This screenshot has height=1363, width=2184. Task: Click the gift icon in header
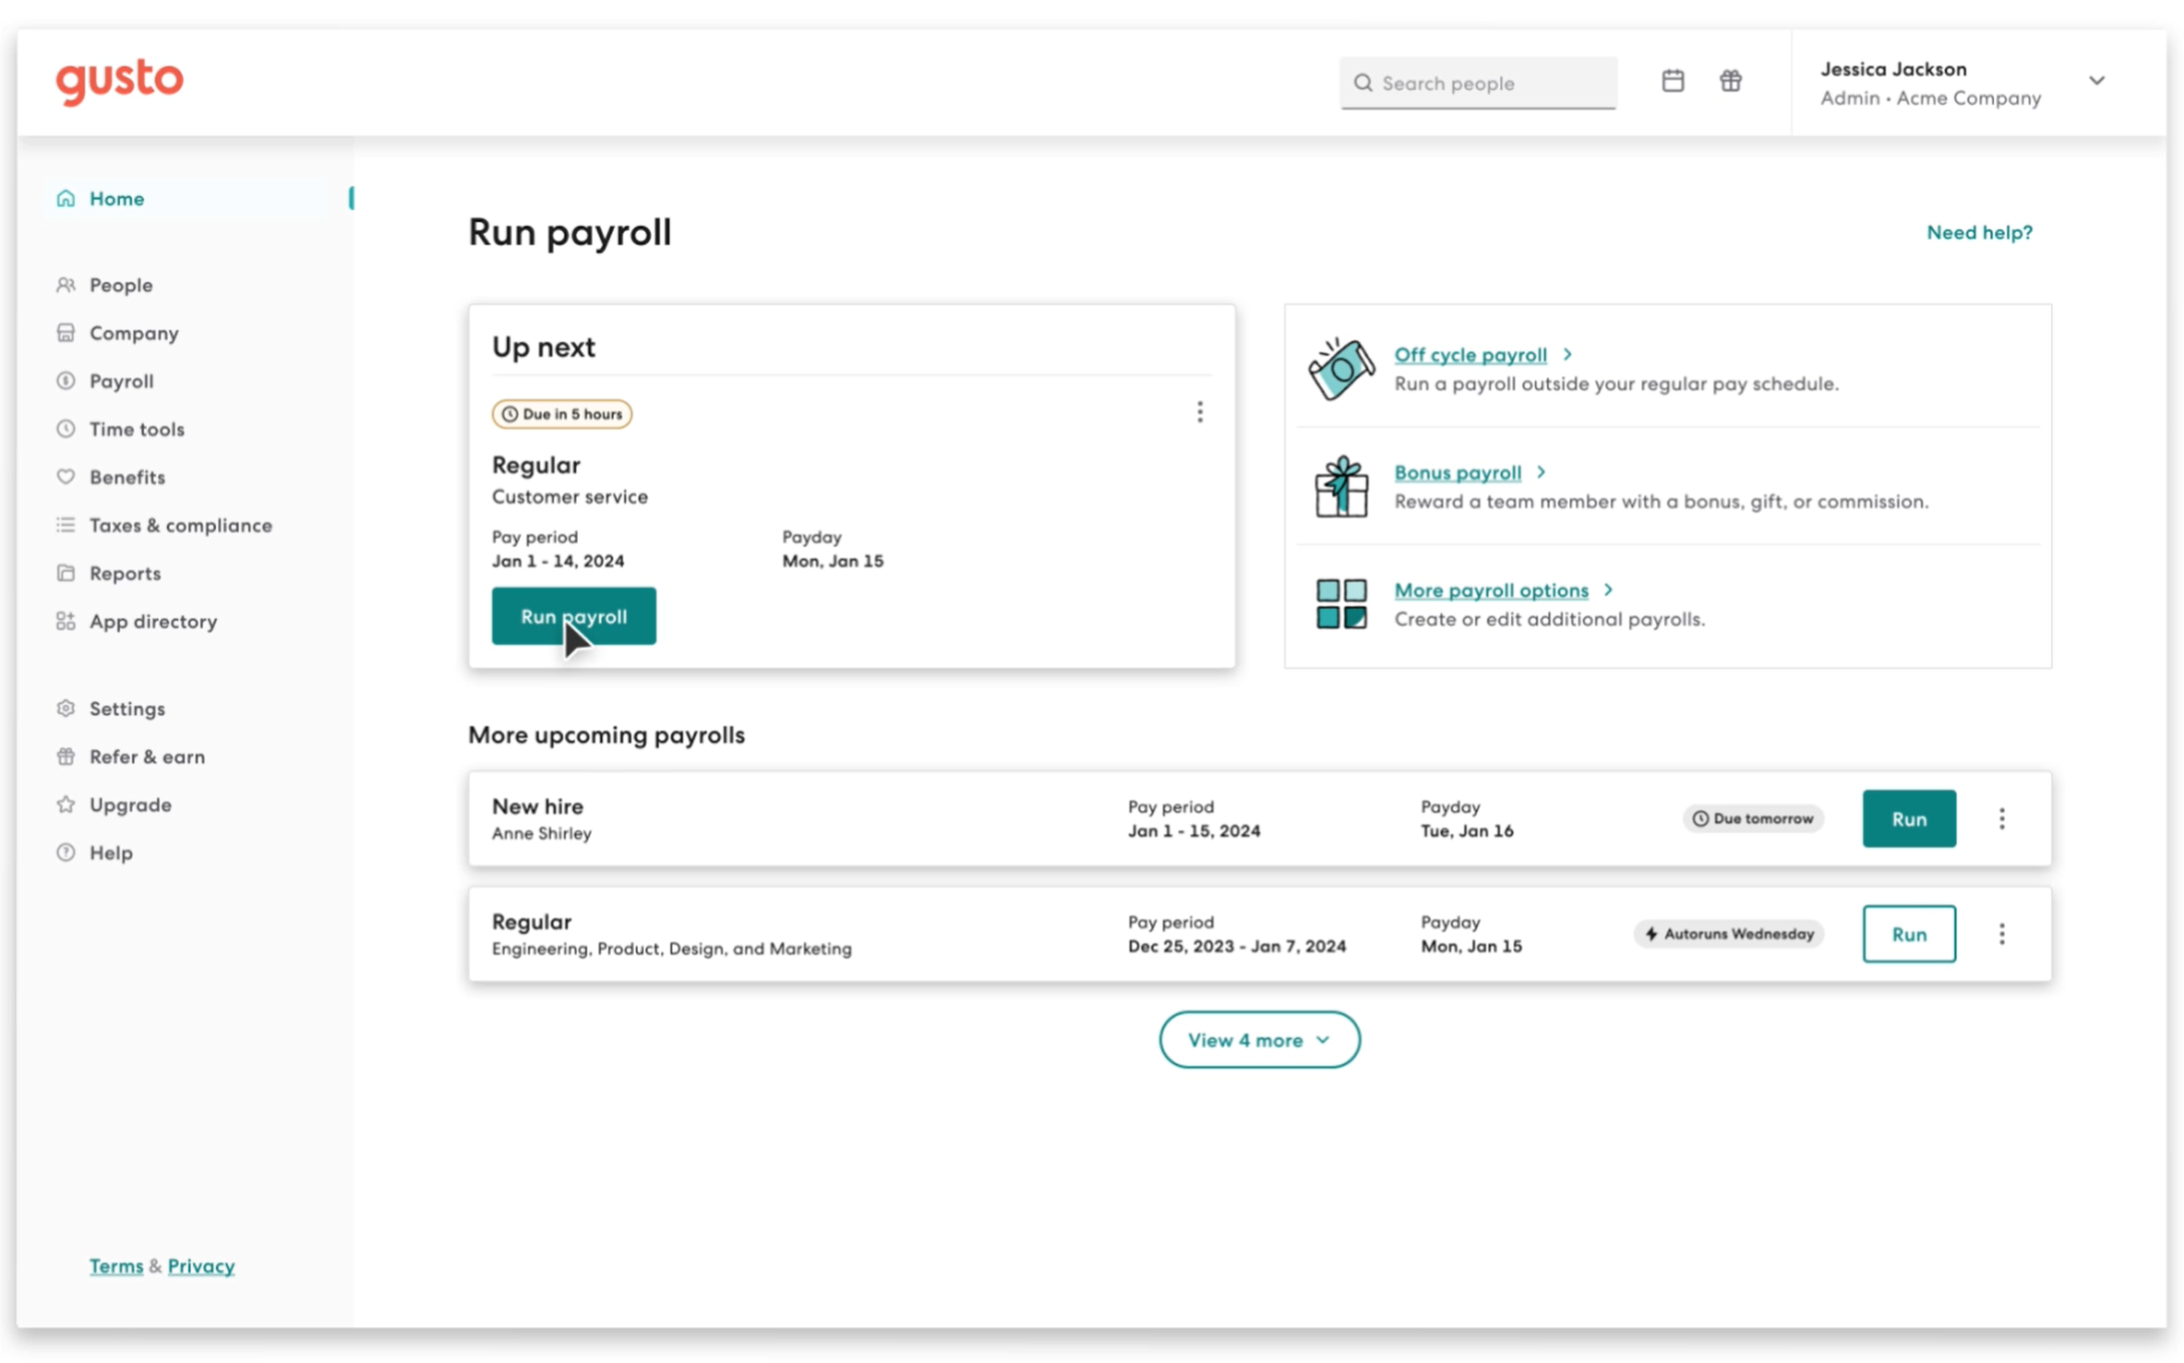click(x=1730, y=81)
